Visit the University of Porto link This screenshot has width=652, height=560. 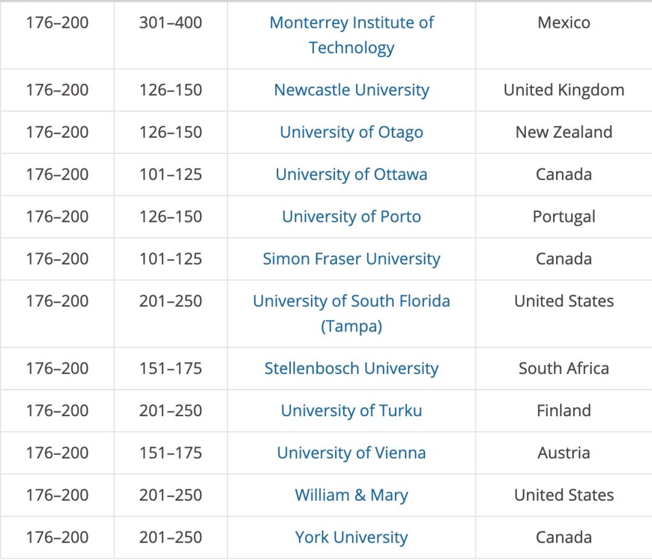tap(351, 217)
